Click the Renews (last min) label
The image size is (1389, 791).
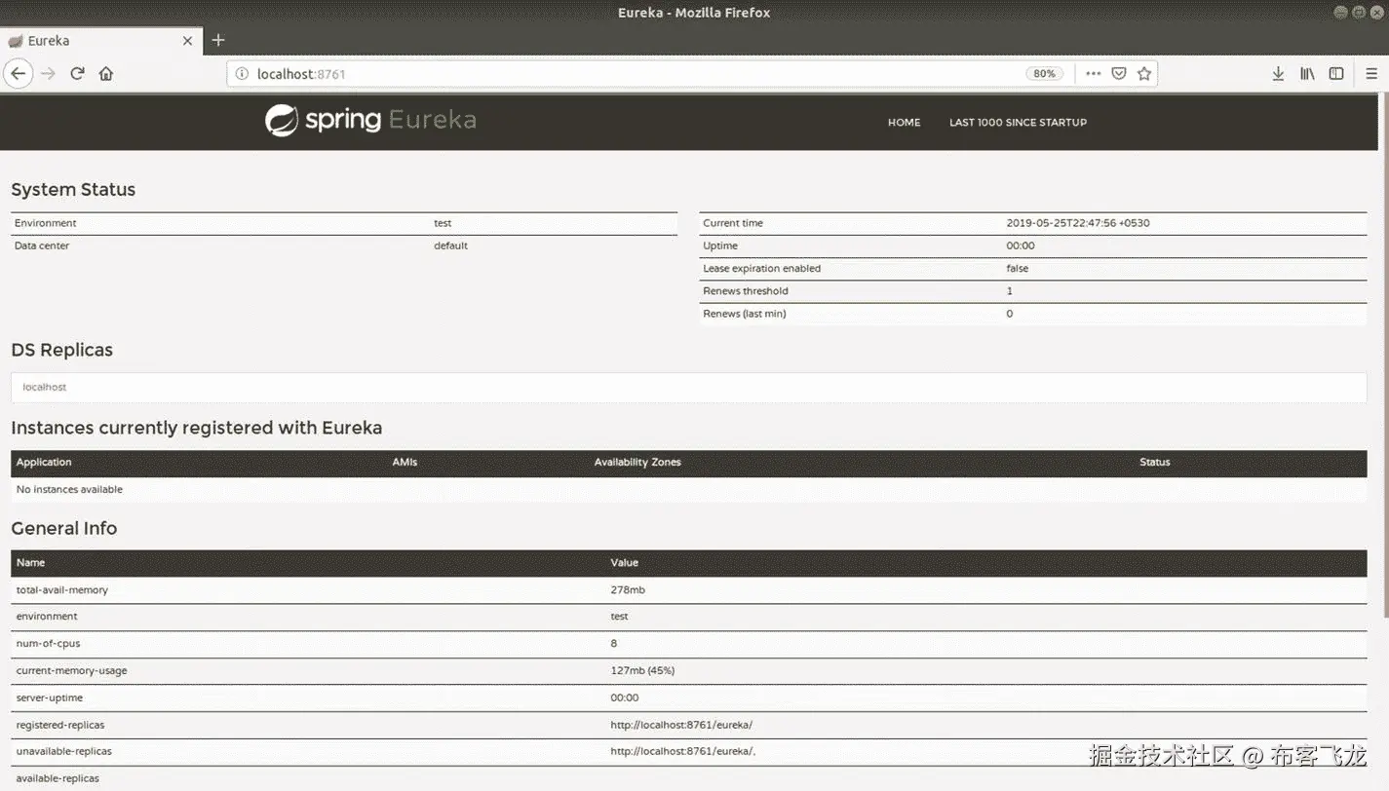[744, 314]
